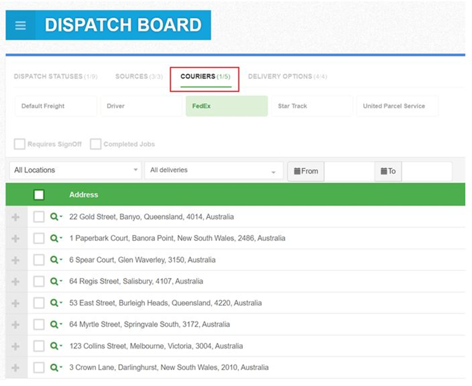Image resolution: width=472 pixels, height=386 pixels.
Task: Select United Parcel Service courier filter
Action: click(x=398, y=106)
